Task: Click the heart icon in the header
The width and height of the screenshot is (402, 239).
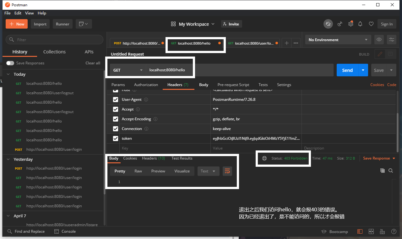Action: [x=371, y=24]
